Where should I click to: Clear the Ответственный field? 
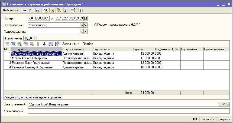click(x=224, y=104)
